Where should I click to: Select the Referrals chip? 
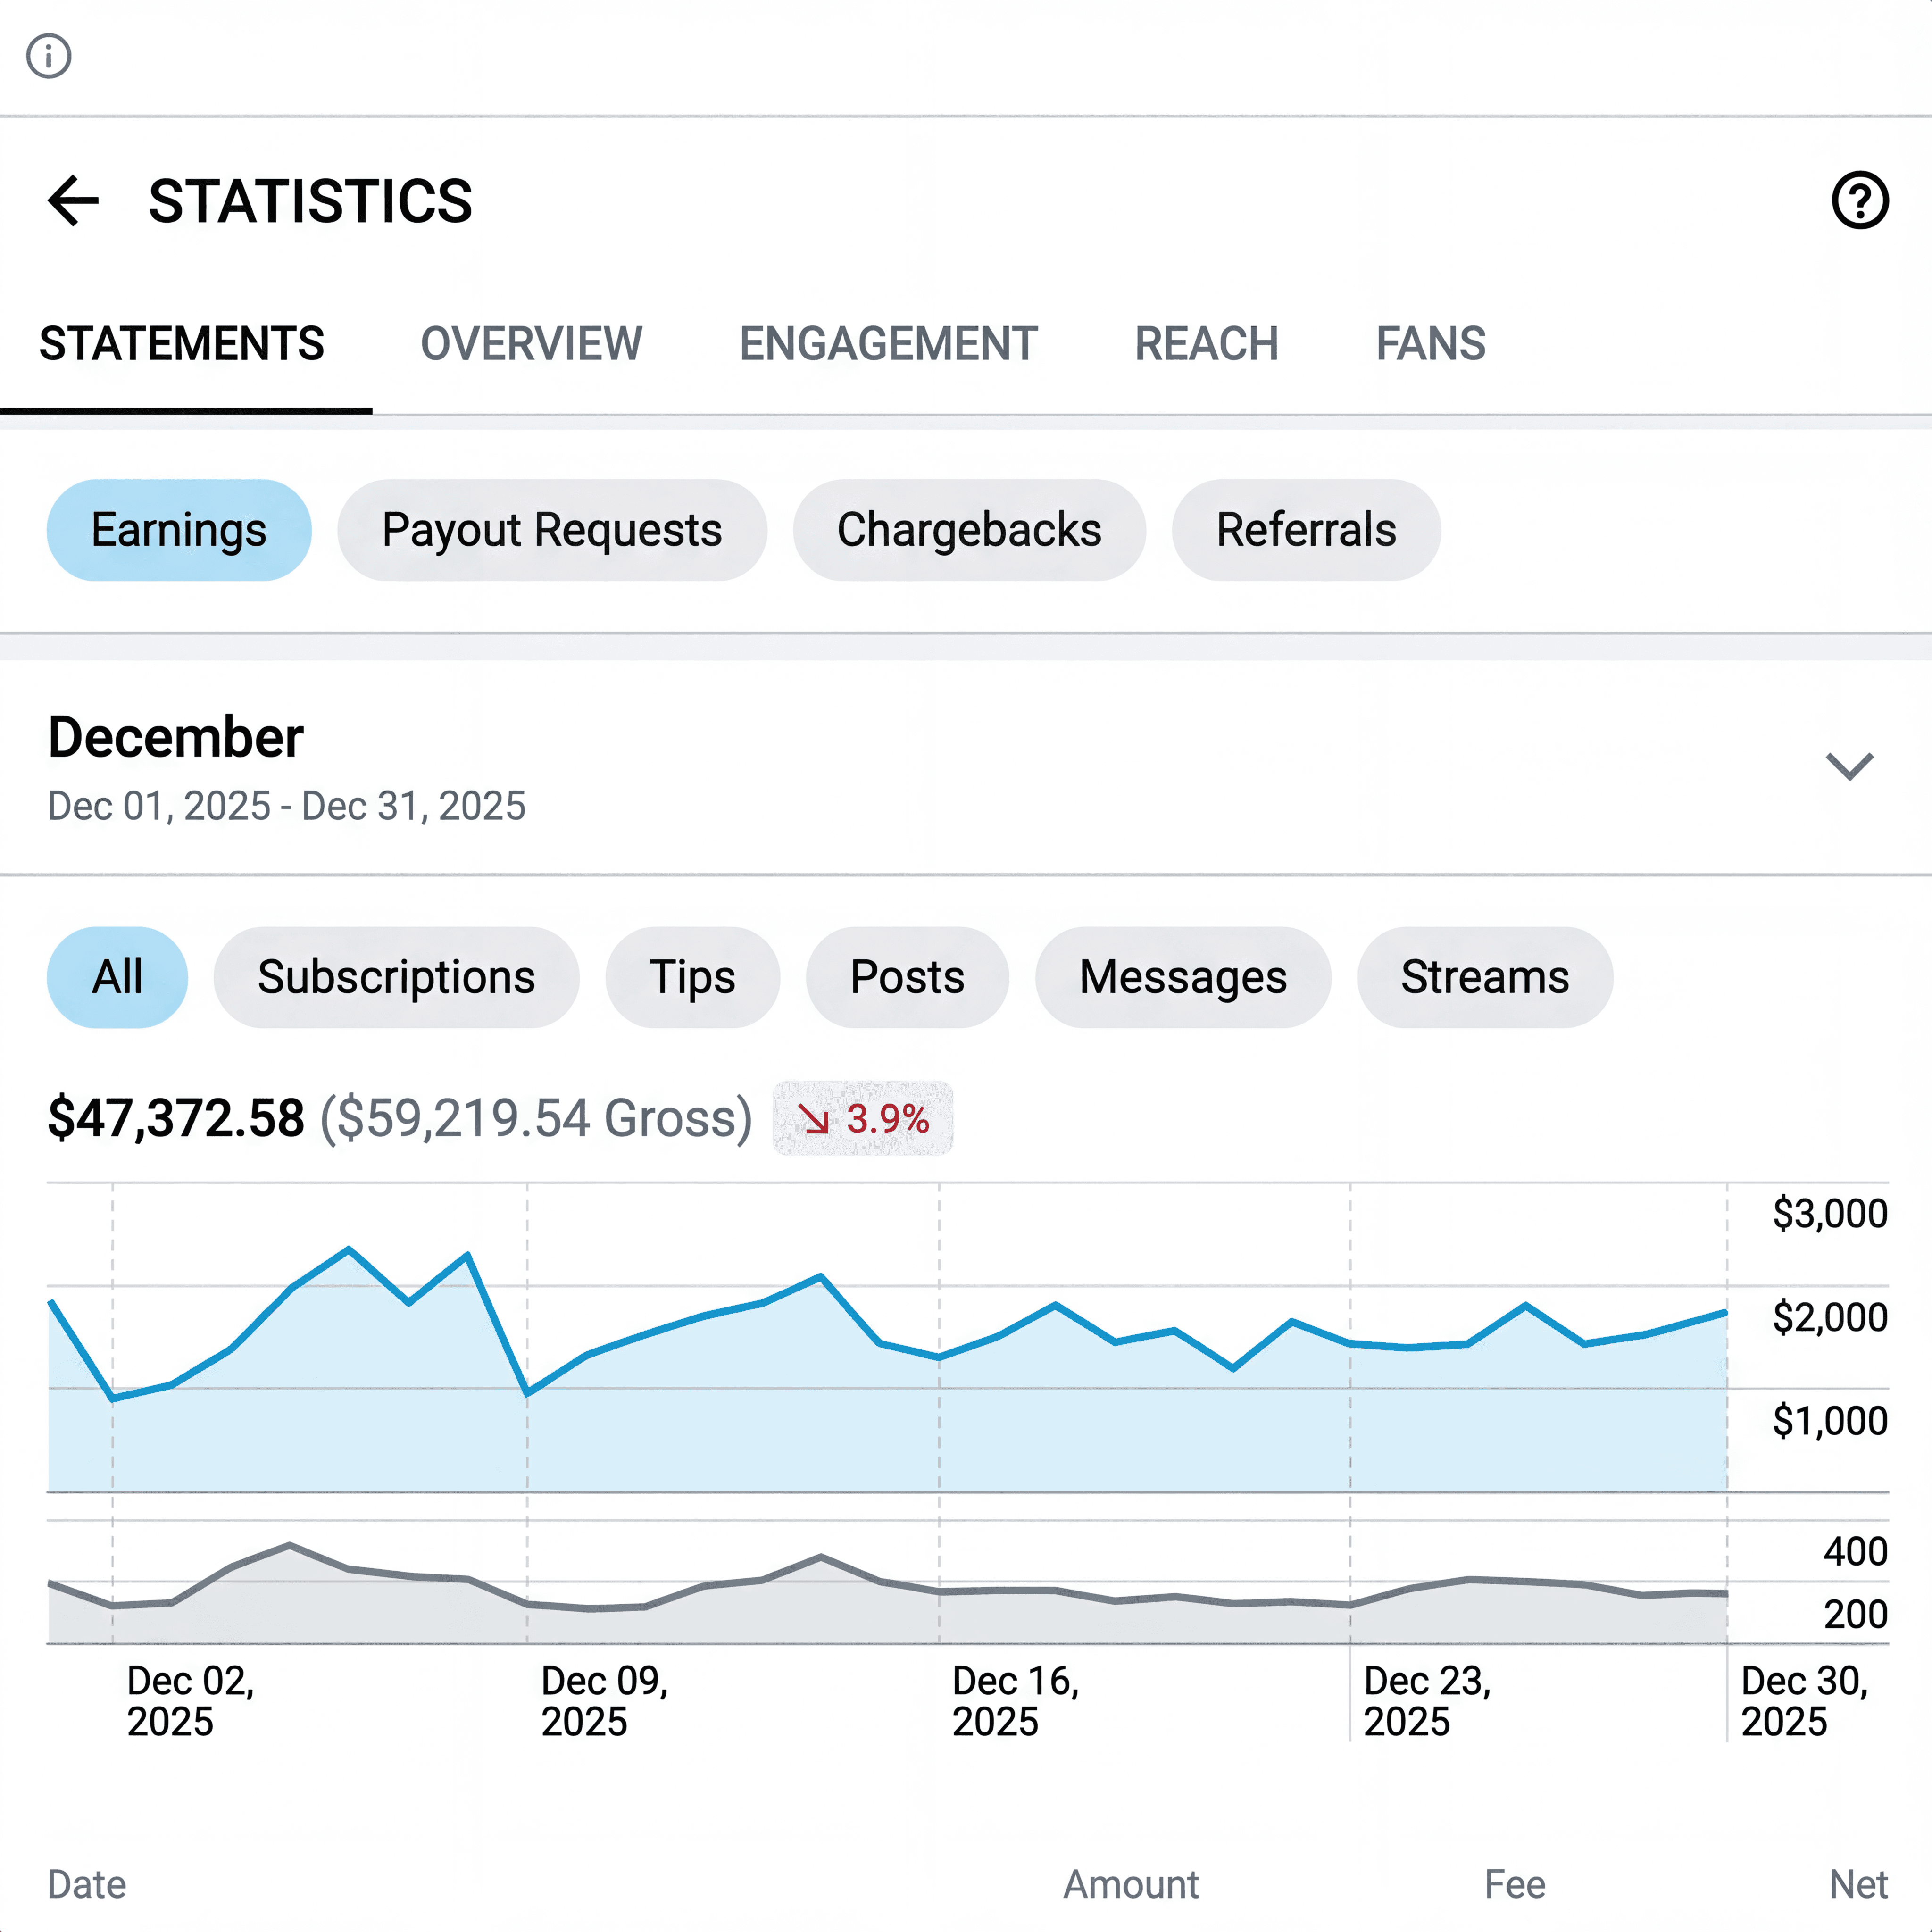coord(1305,530)
